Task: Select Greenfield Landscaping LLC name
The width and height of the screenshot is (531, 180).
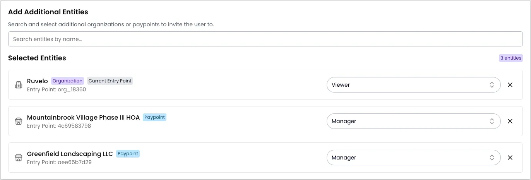Action: point(70,154)
